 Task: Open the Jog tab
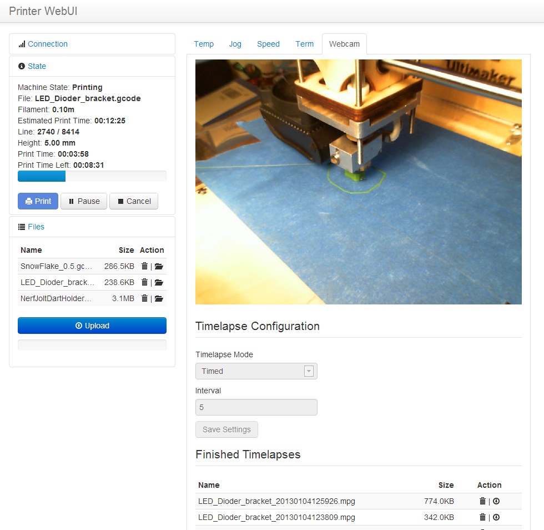pos(235,44)
